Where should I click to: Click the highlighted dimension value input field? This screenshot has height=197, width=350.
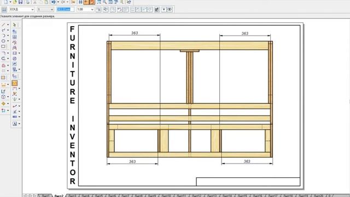(x=65, y=9)
